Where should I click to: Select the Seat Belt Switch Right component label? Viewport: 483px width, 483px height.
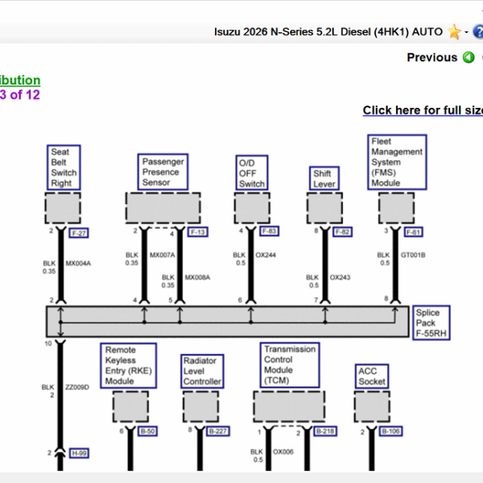coord(64,167)
